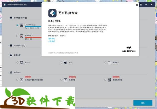Image resolution: width=157 pixels, height=109 pixels.
Task: Open the first blue link in about dialog
Action: (52, 39)
